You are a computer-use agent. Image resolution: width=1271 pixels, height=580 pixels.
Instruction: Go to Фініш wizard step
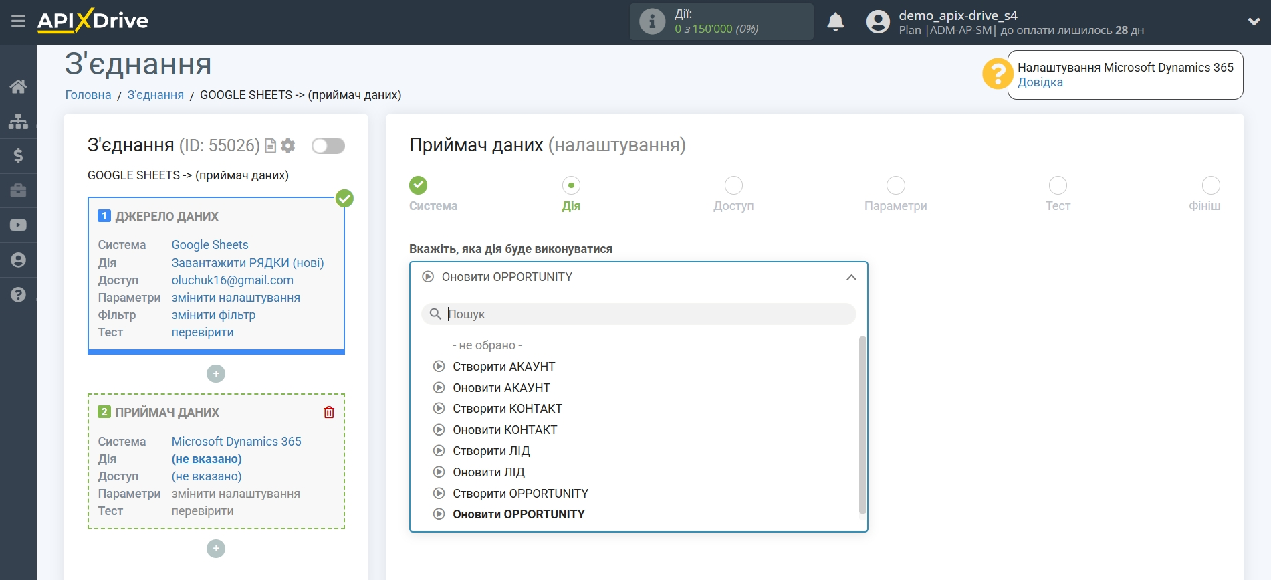coord(1211,185)
